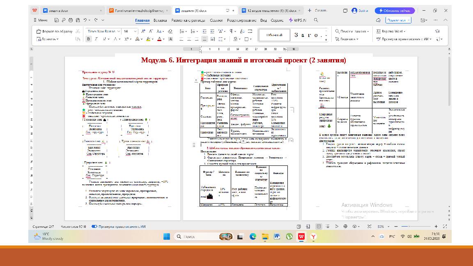This screenshot has height=266, width=473.
Task: Click the Sort (A-Z arrow) icon
Action: pyautogui.click(x=242, y=31)
